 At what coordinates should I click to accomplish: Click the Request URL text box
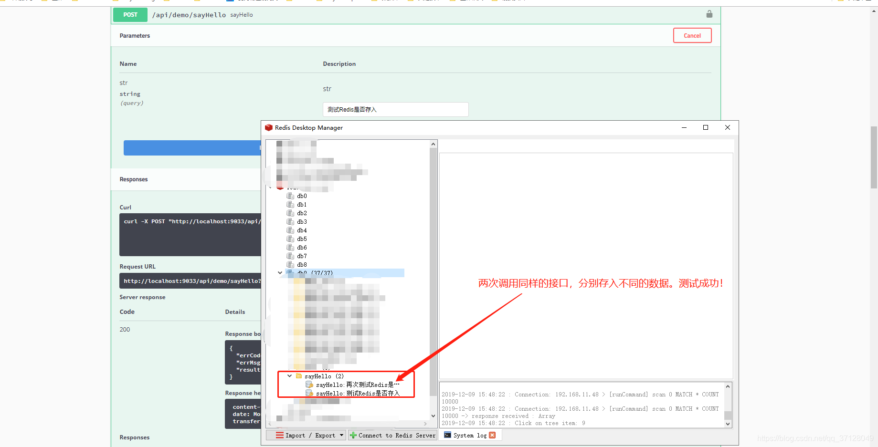190,281
